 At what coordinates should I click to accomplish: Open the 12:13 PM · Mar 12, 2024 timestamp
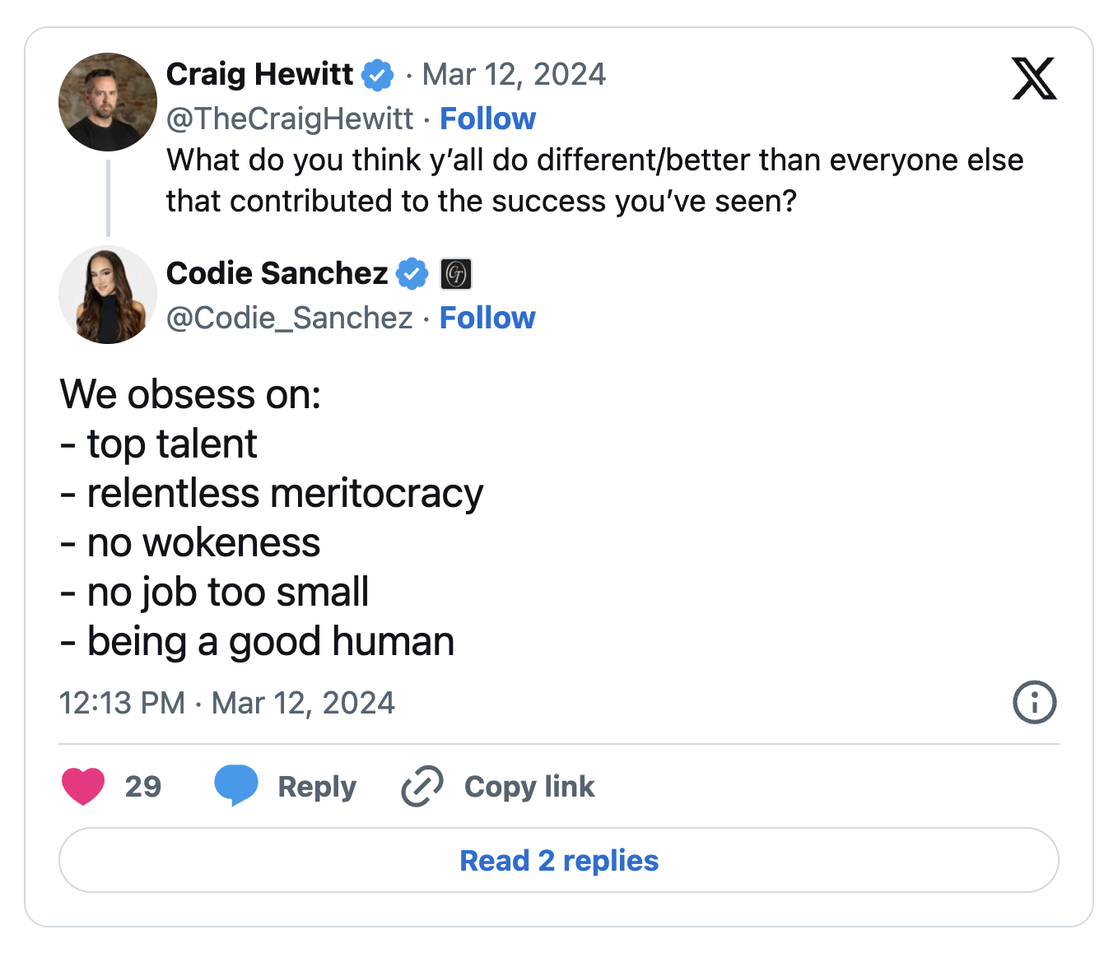227,703
